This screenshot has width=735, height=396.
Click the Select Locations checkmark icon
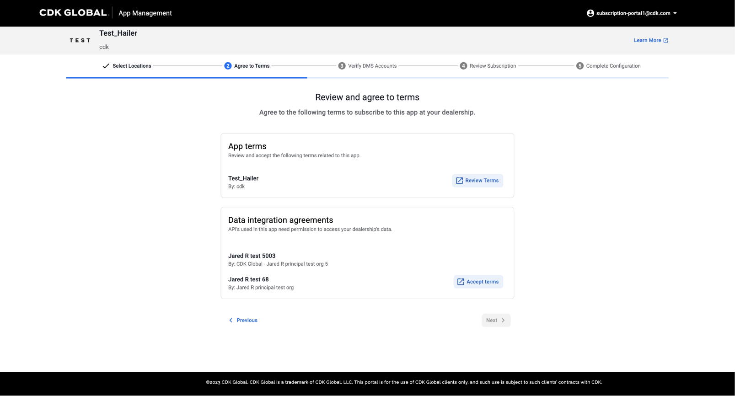point(106,66)
